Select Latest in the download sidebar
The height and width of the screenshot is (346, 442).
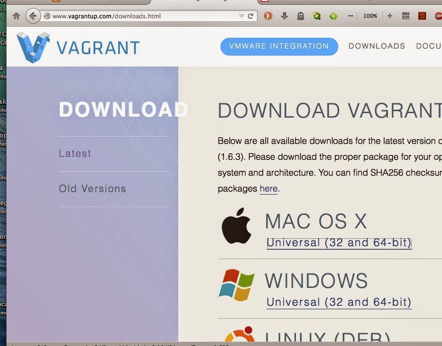tap(75, 153)
